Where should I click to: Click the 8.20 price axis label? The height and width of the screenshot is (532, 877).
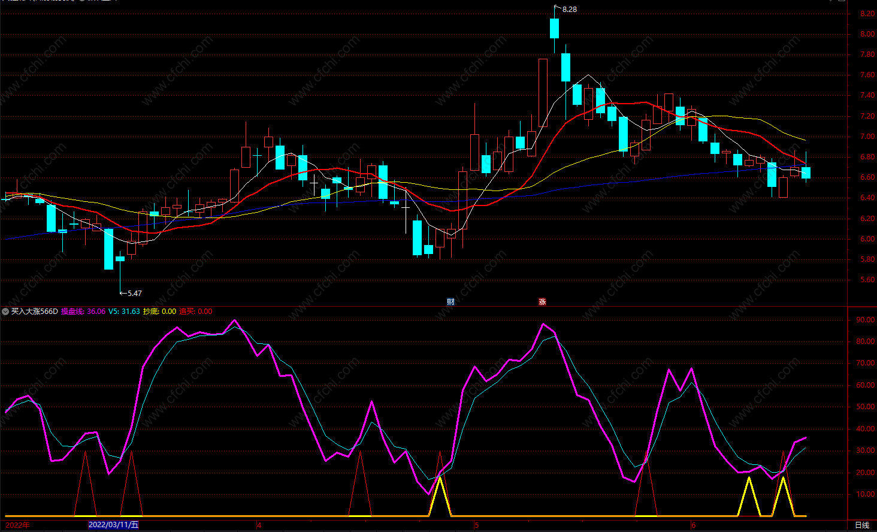point(867,14)
